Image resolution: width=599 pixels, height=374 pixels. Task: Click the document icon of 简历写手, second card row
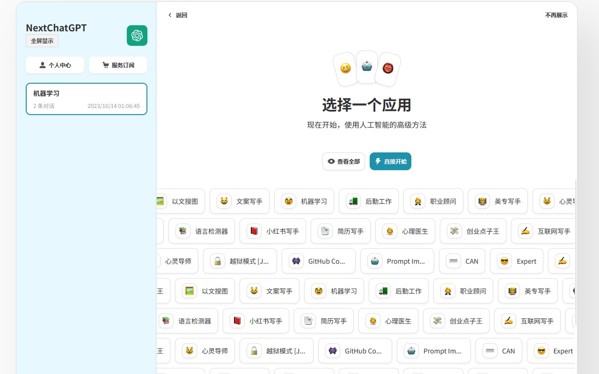coord(325,231)
